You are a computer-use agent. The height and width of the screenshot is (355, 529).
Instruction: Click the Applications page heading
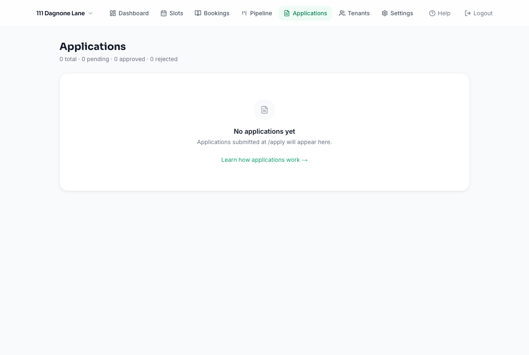pyautogui.click(x=93, y=46)
